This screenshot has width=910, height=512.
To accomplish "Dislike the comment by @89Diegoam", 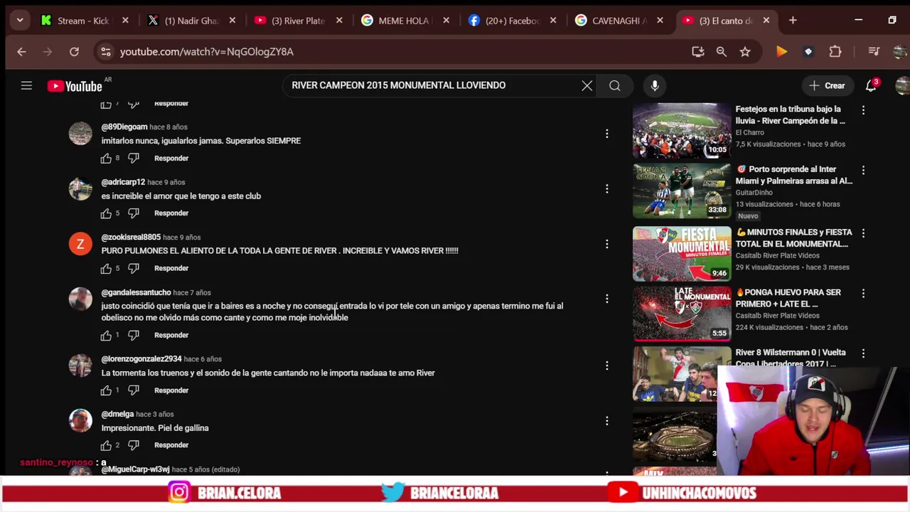I will tap(134, 158).
